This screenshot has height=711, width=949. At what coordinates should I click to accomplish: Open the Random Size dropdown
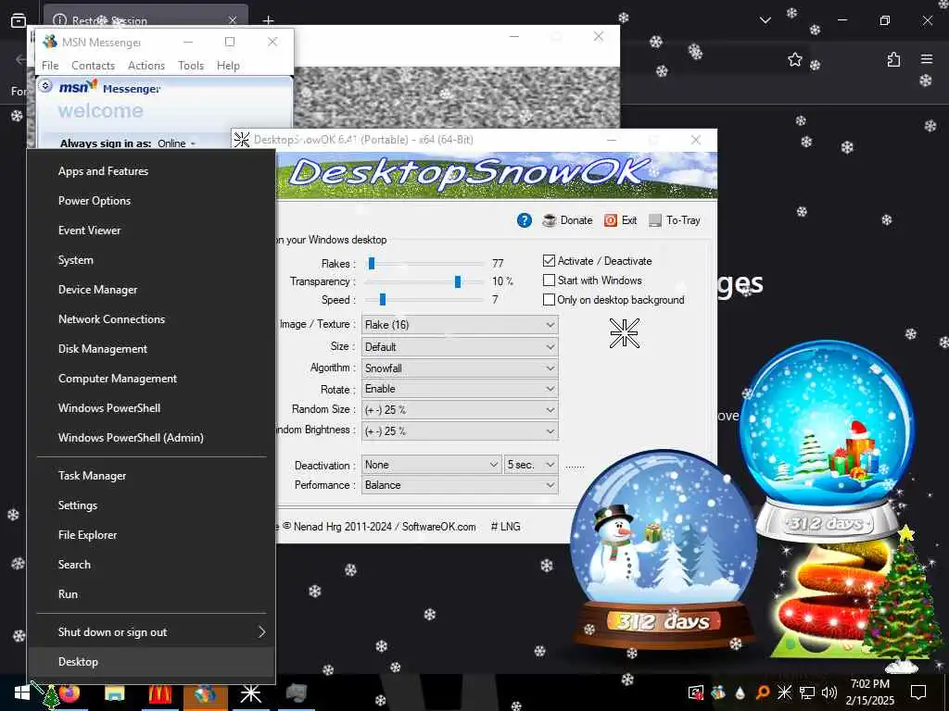(x=460, y=410)
